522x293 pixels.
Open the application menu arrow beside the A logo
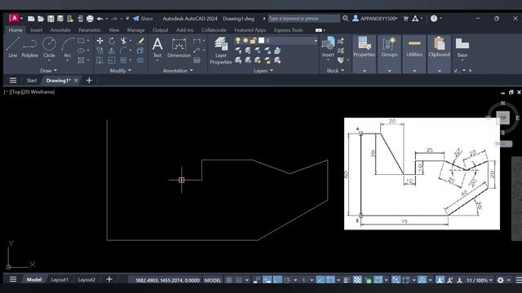(22, 19)
